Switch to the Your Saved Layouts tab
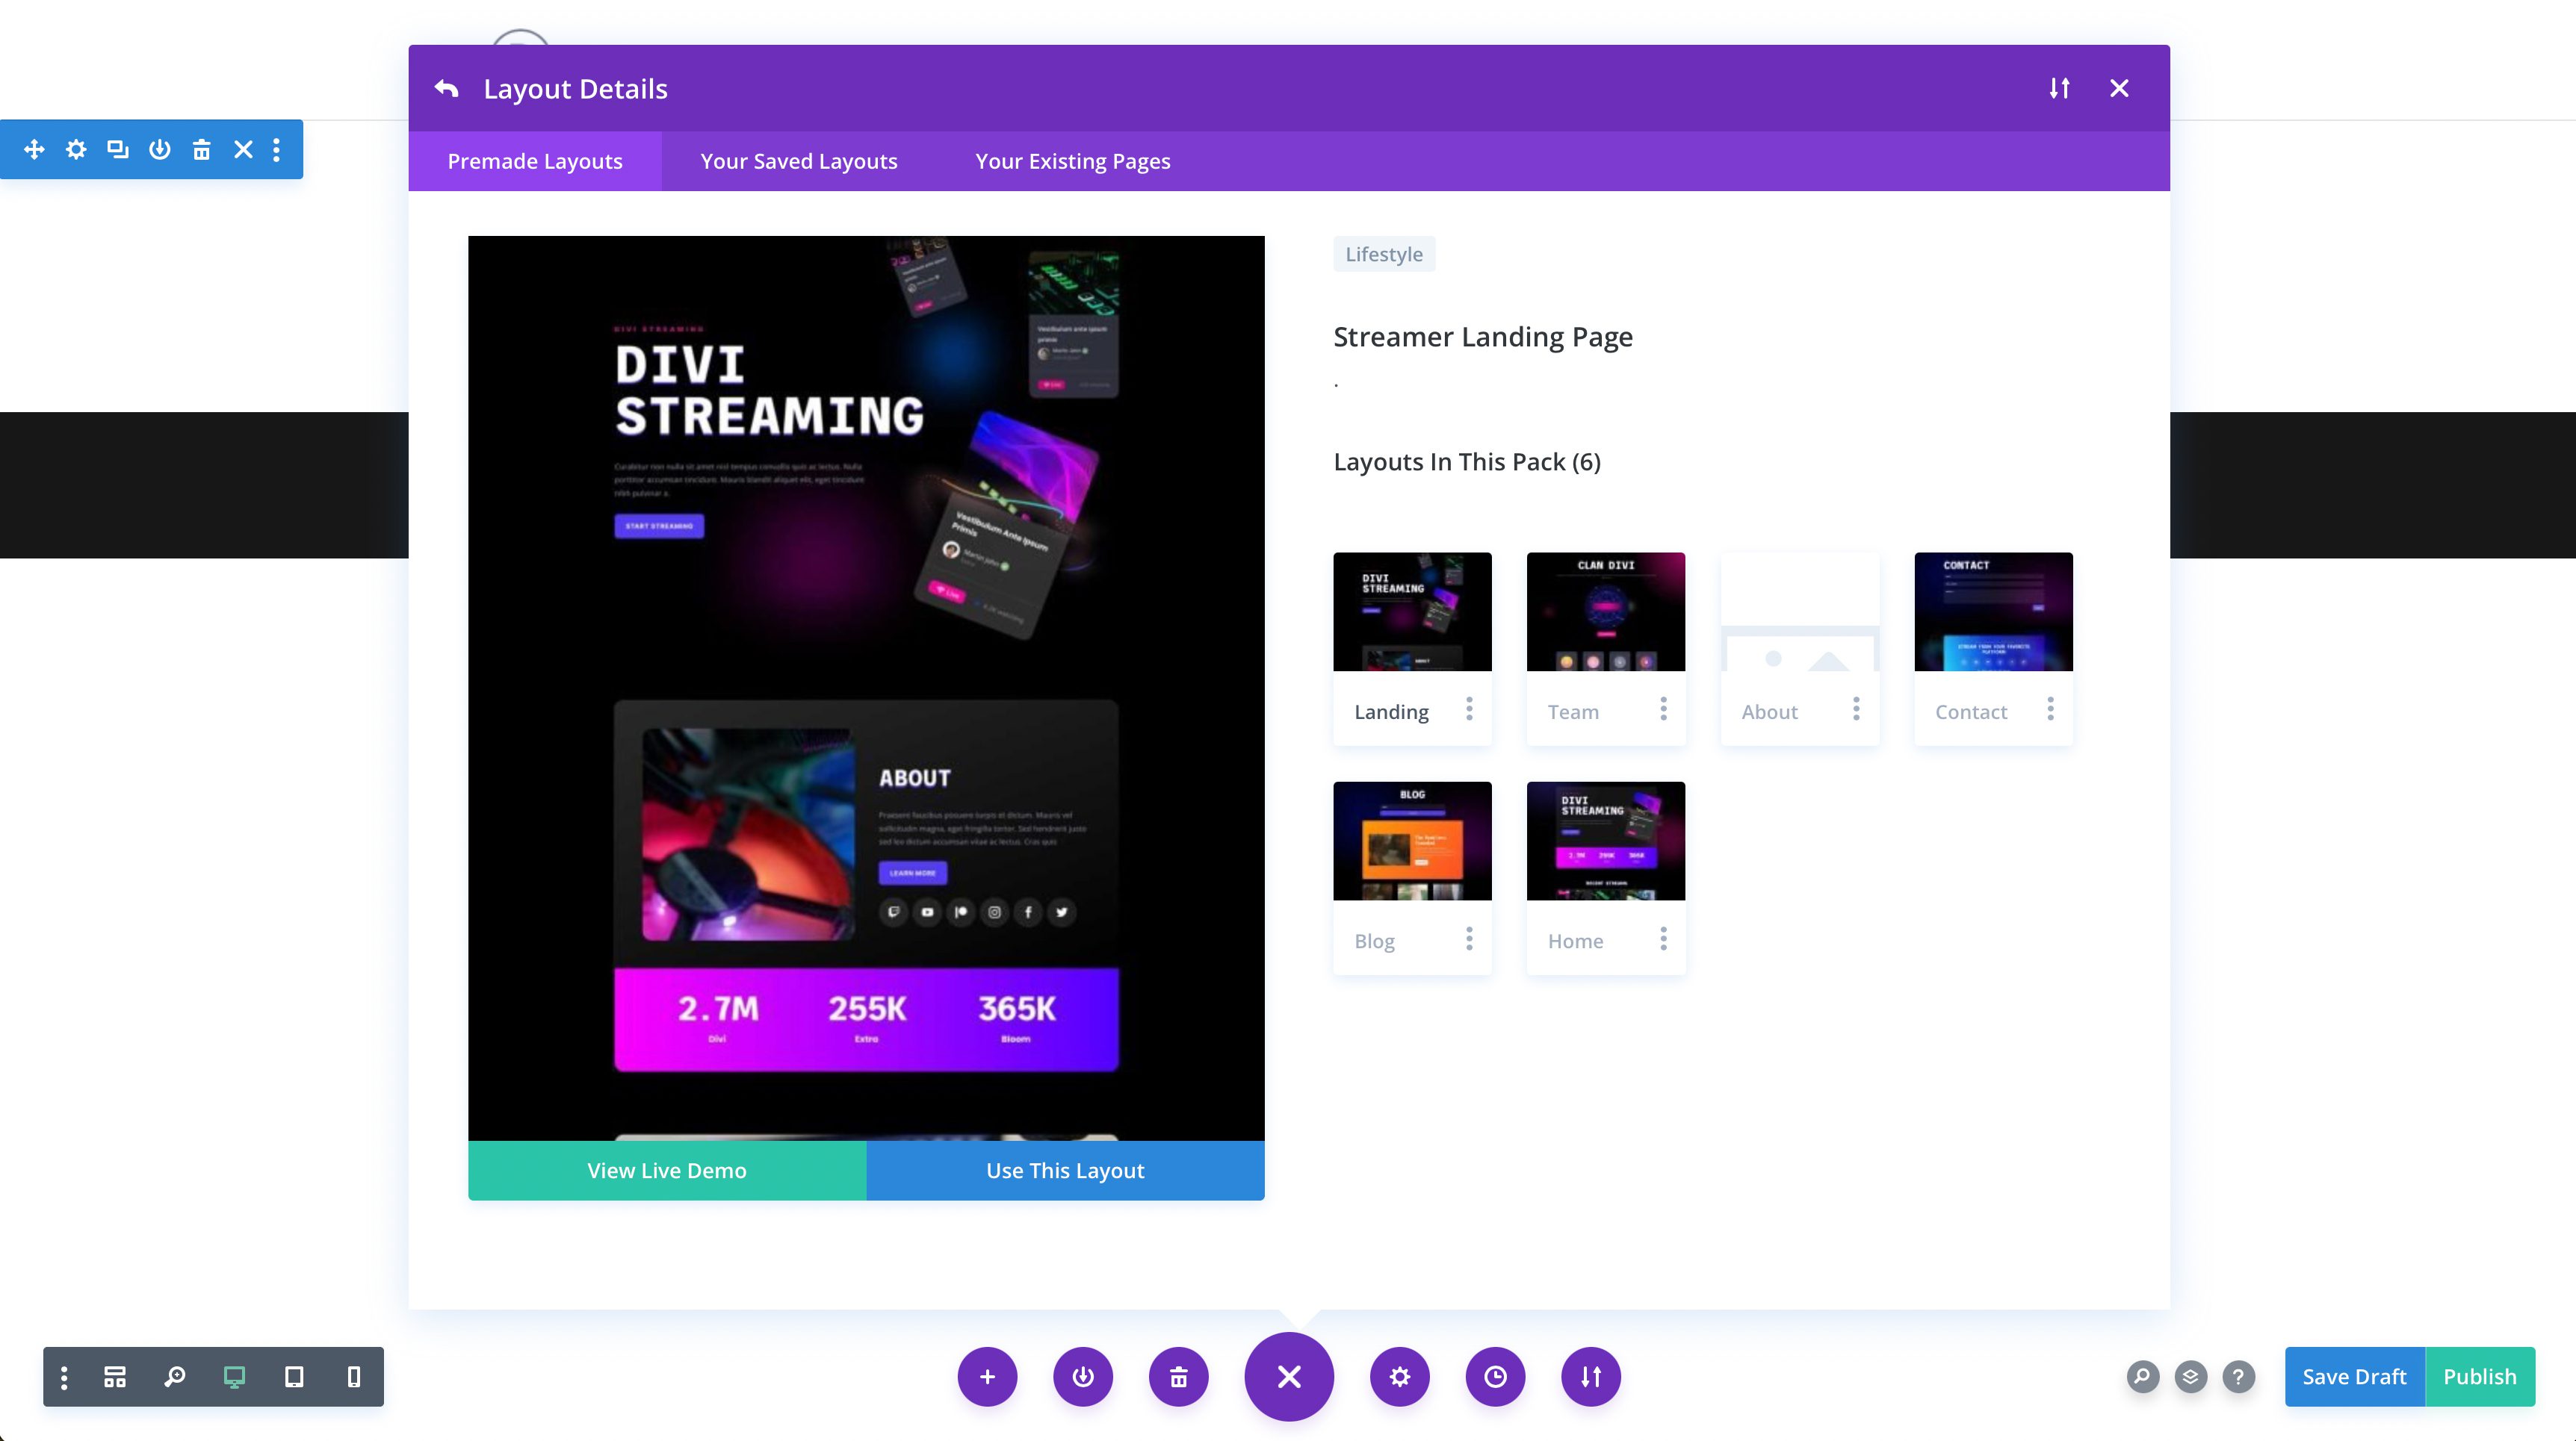 click(799, 160)
